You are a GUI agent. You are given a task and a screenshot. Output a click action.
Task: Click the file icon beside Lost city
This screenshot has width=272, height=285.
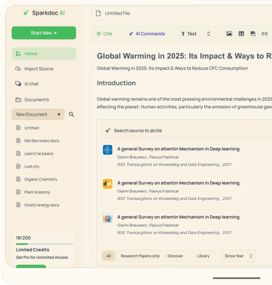(18, 166)
